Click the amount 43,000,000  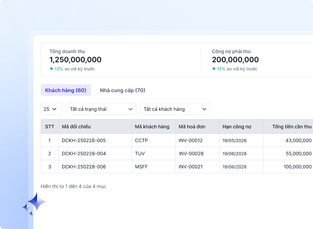tap(298, 141)
